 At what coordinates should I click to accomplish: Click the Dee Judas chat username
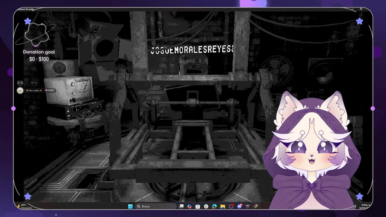[34, 90]
